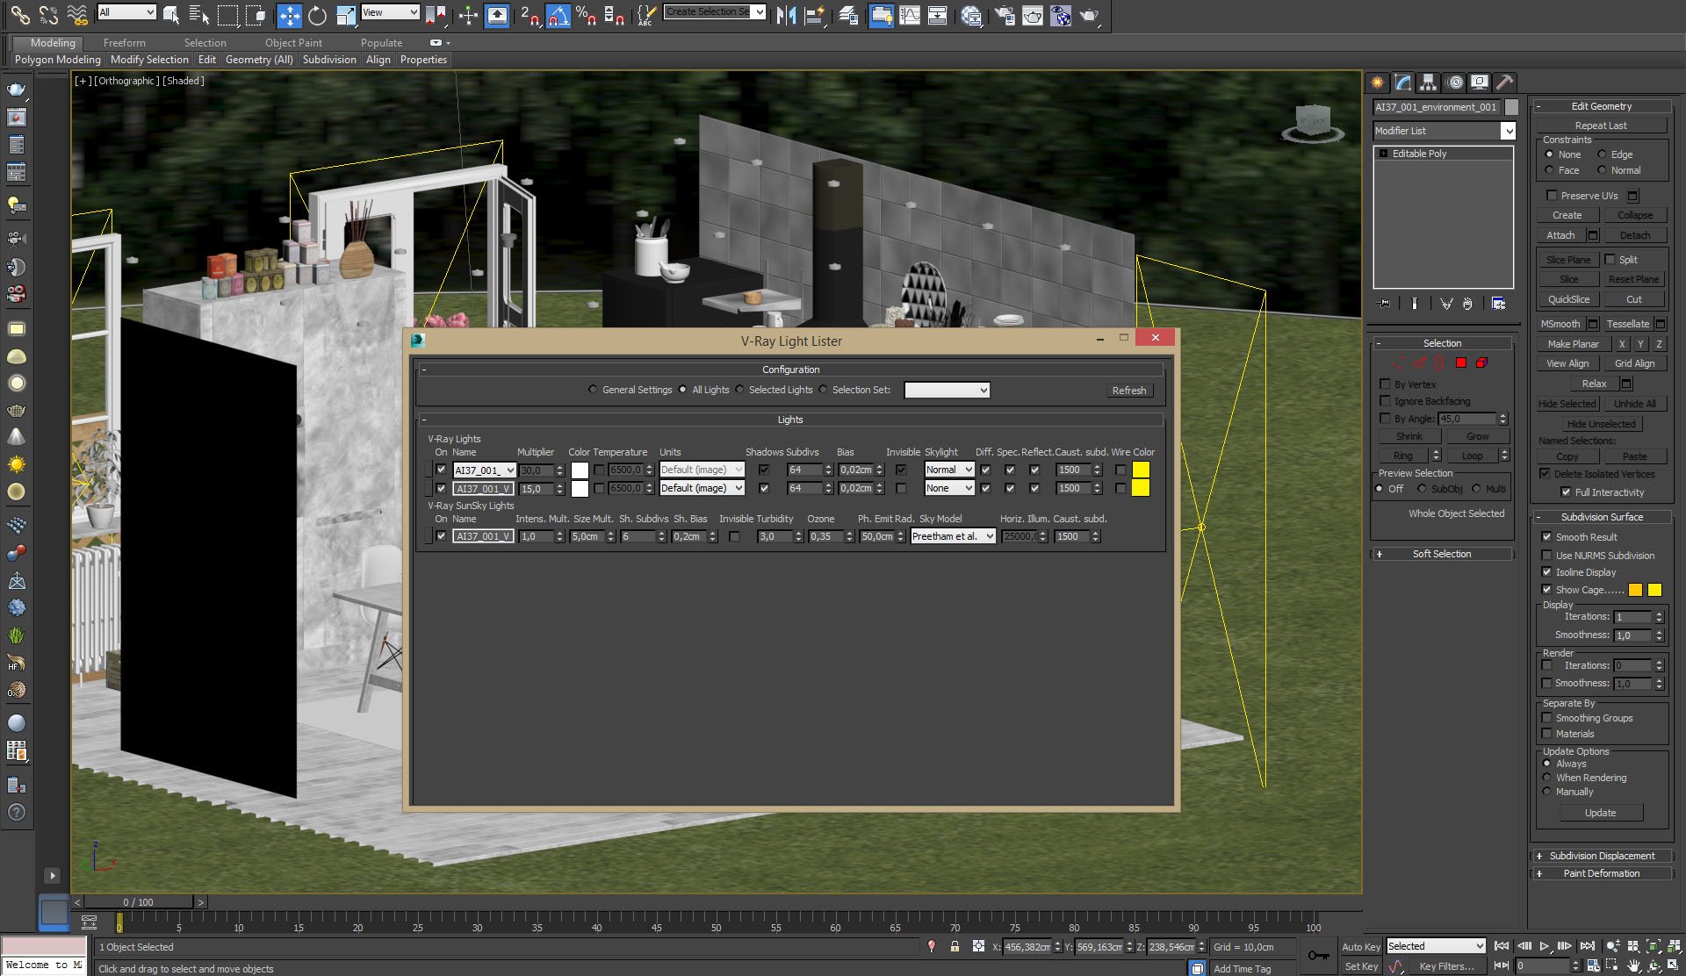This screenshot has width=1686, height=976.
Task: Select the Select and Move tool
Action: point(289,15)
